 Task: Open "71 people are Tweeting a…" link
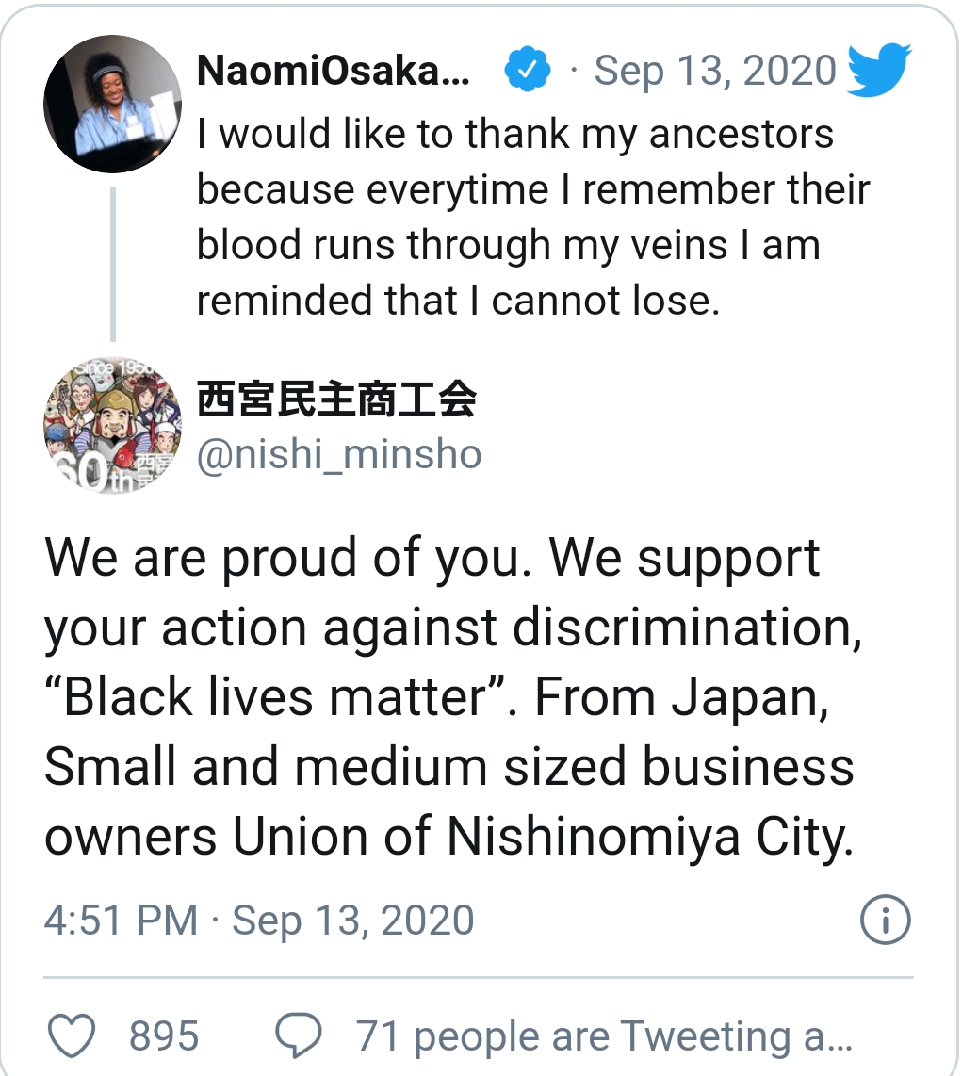[603, 1036]
